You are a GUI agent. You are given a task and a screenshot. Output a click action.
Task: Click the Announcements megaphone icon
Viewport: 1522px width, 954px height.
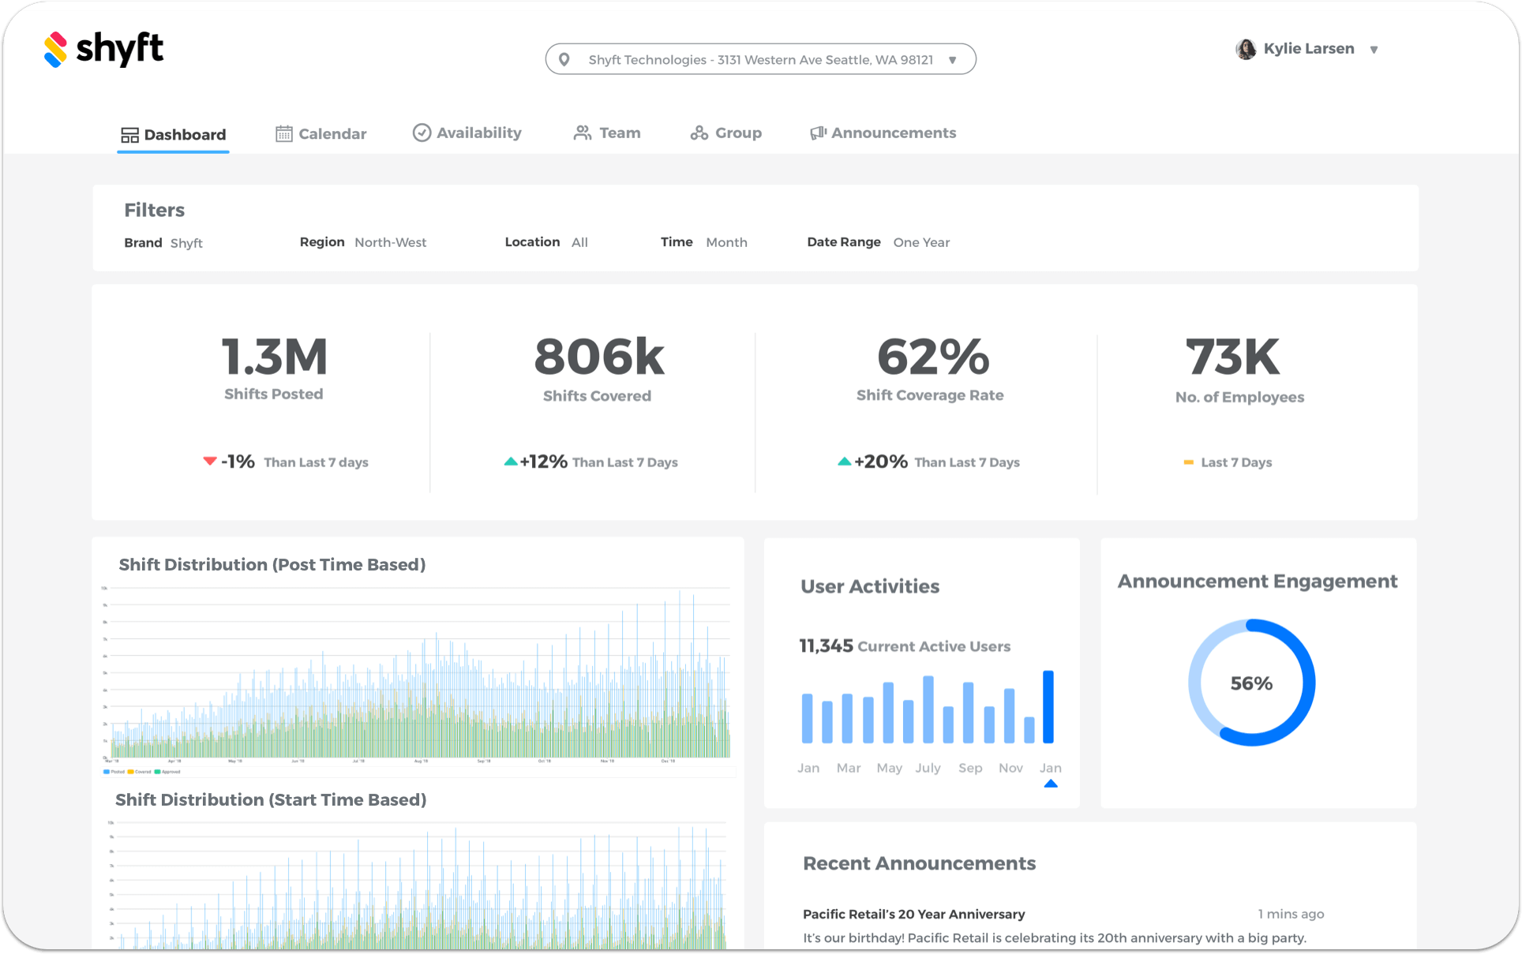(818, 133)
